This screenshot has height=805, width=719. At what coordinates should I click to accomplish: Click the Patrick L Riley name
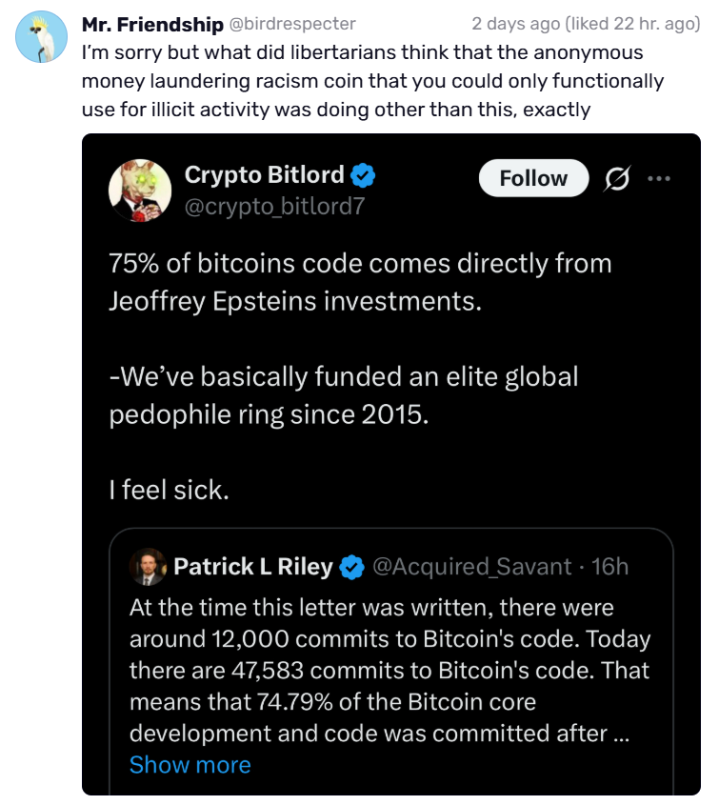coord(253,567)
